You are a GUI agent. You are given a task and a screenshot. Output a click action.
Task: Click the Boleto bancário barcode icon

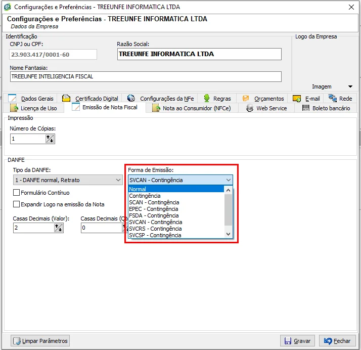point(306,108)
